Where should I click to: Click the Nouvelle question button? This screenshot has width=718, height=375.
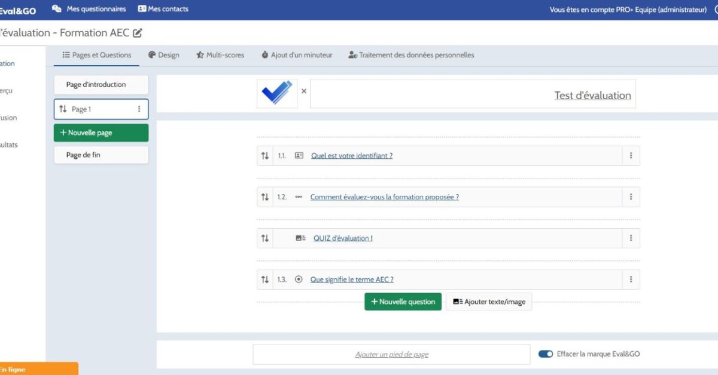(403, 302)
